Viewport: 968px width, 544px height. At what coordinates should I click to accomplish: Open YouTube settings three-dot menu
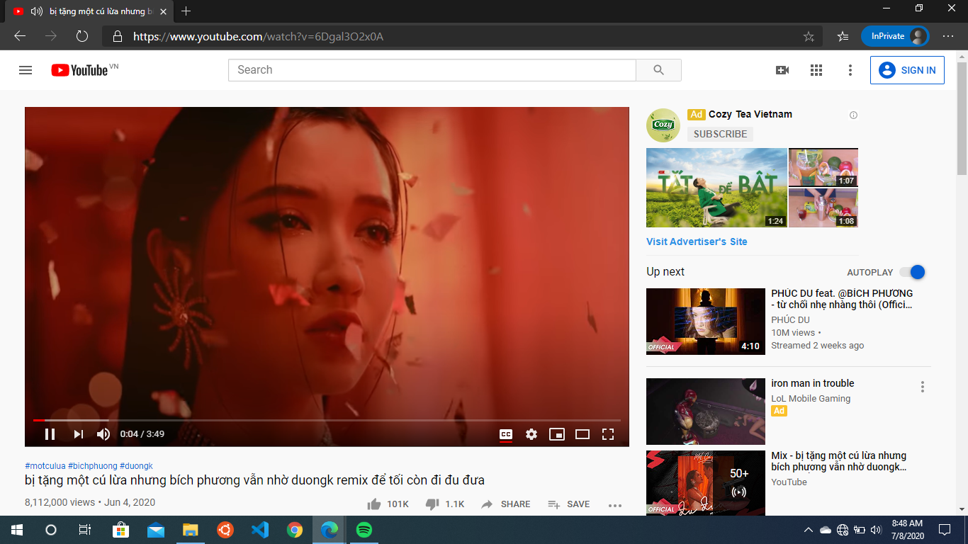(850, 70)
